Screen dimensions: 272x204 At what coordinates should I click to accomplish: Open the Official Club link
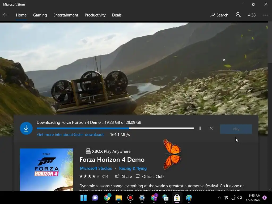[x=150, y=176]
